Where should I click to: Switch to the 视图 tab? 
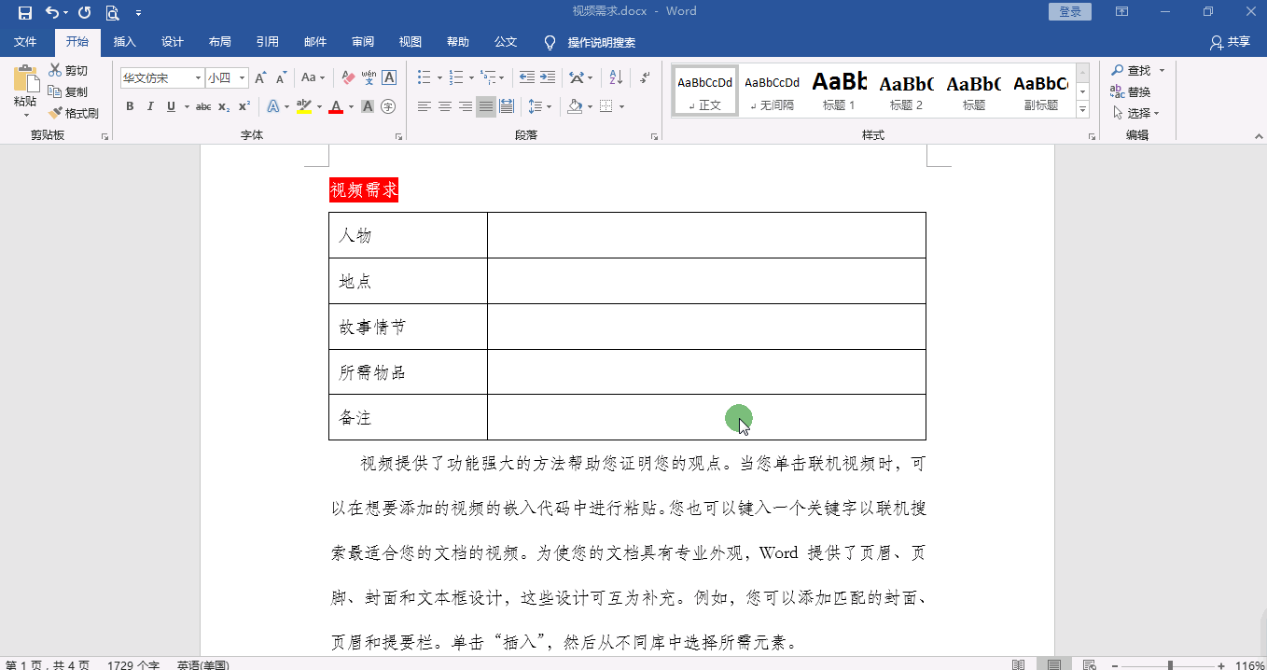(x=411, y=42)
